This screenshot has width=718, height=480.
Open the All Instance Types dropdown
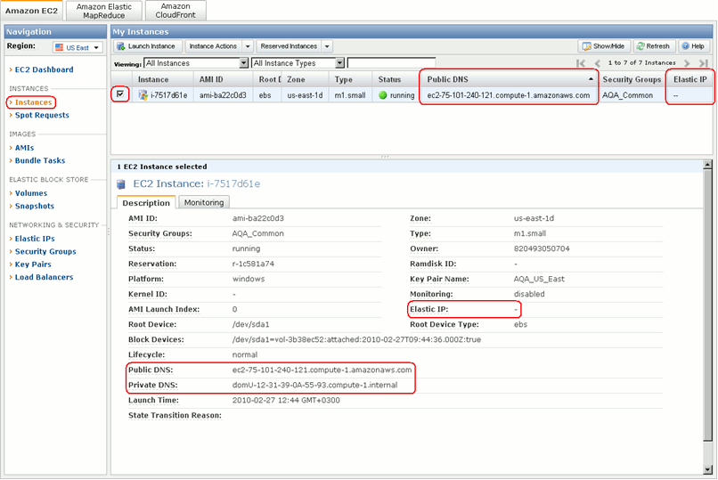tap(298, 63)
